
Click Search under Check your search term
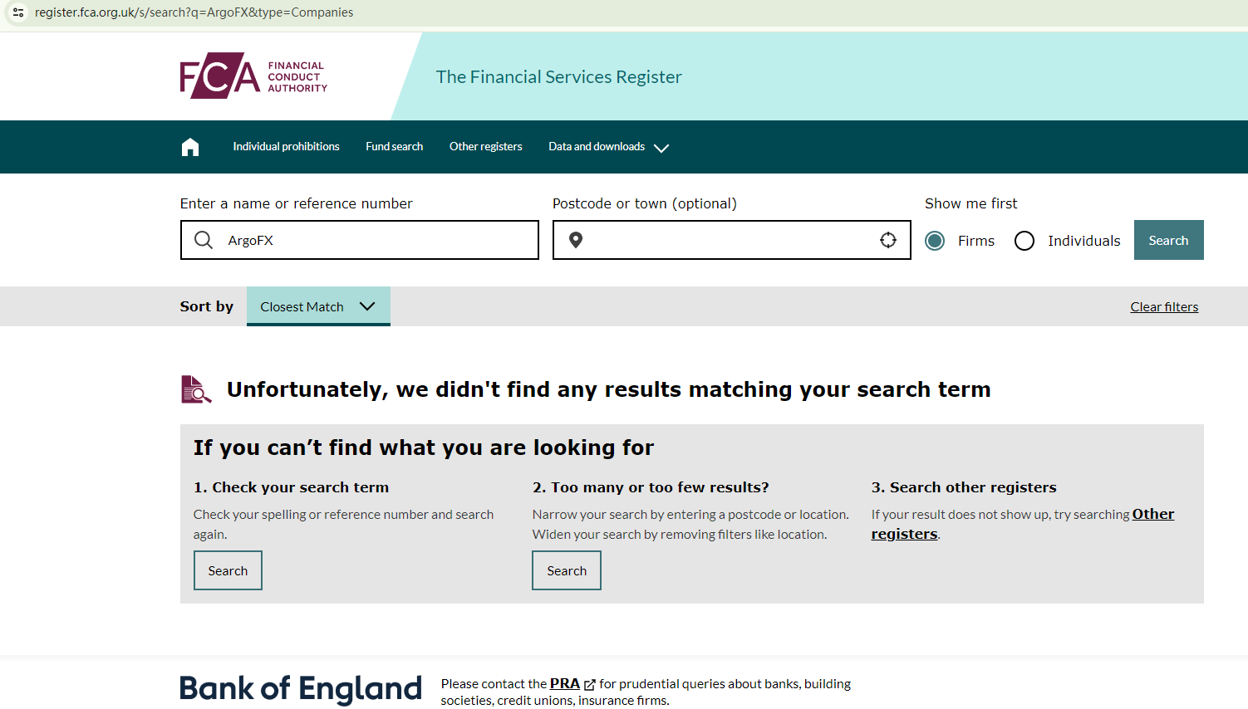[x=228, y=570]
